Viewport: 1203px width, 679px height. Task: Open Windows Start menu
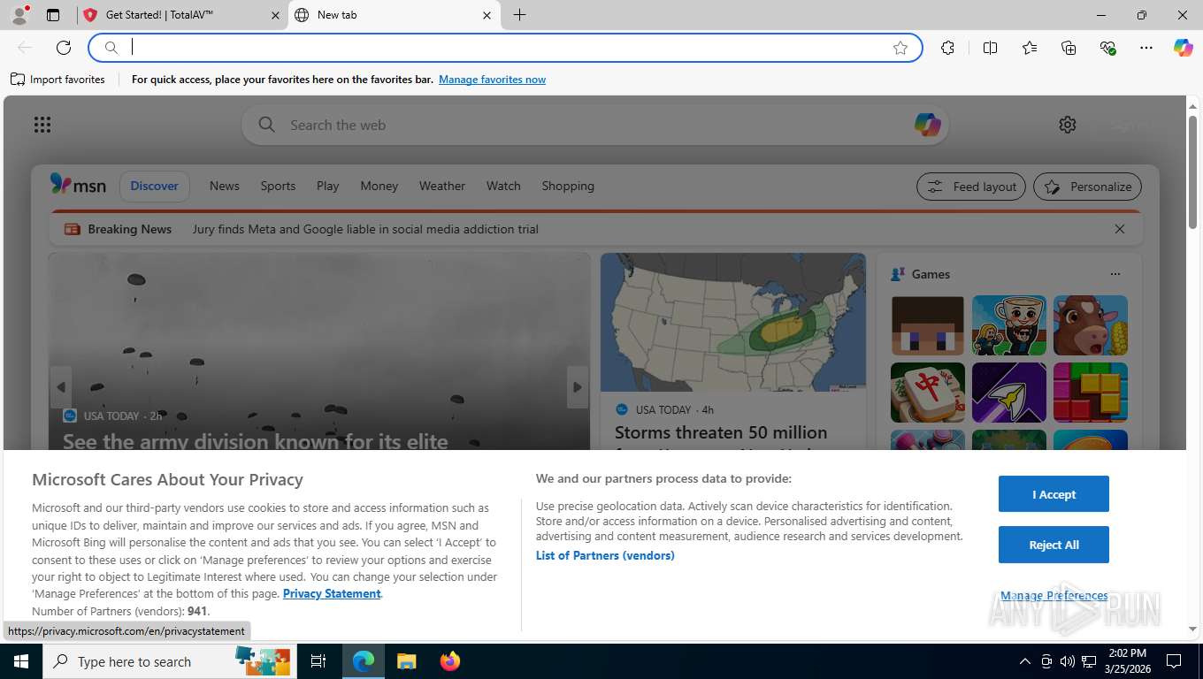(20, 661)
